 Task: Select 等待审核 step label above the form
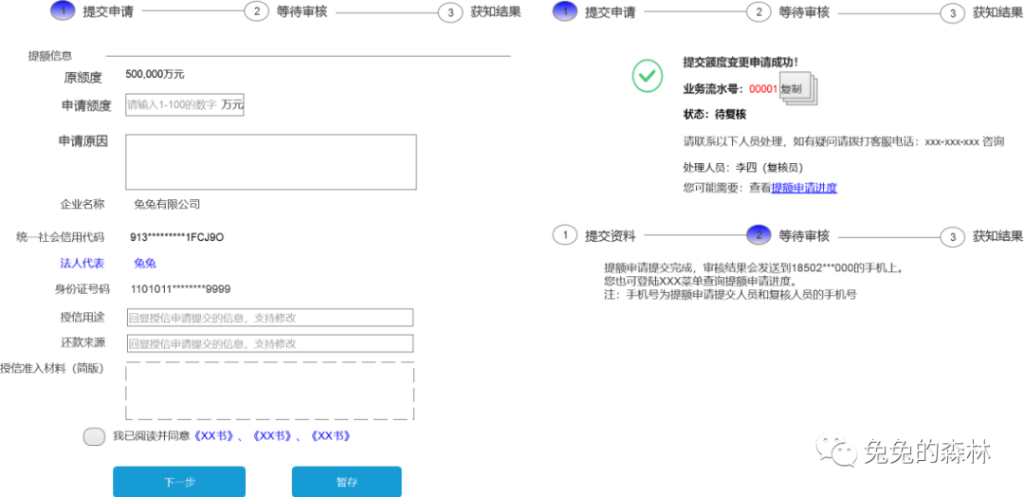click(302, 11)
